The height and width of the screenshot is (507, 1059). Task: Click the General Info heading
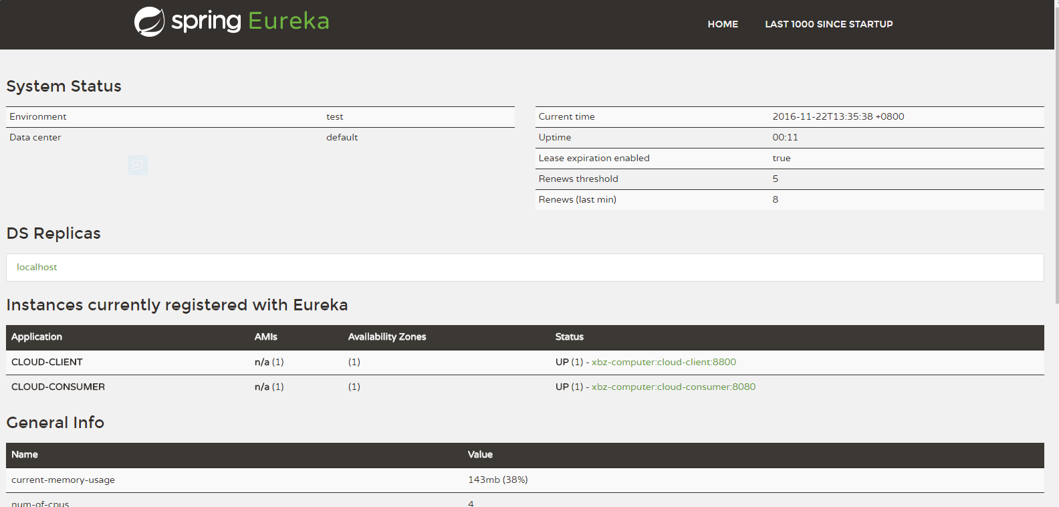55,423
